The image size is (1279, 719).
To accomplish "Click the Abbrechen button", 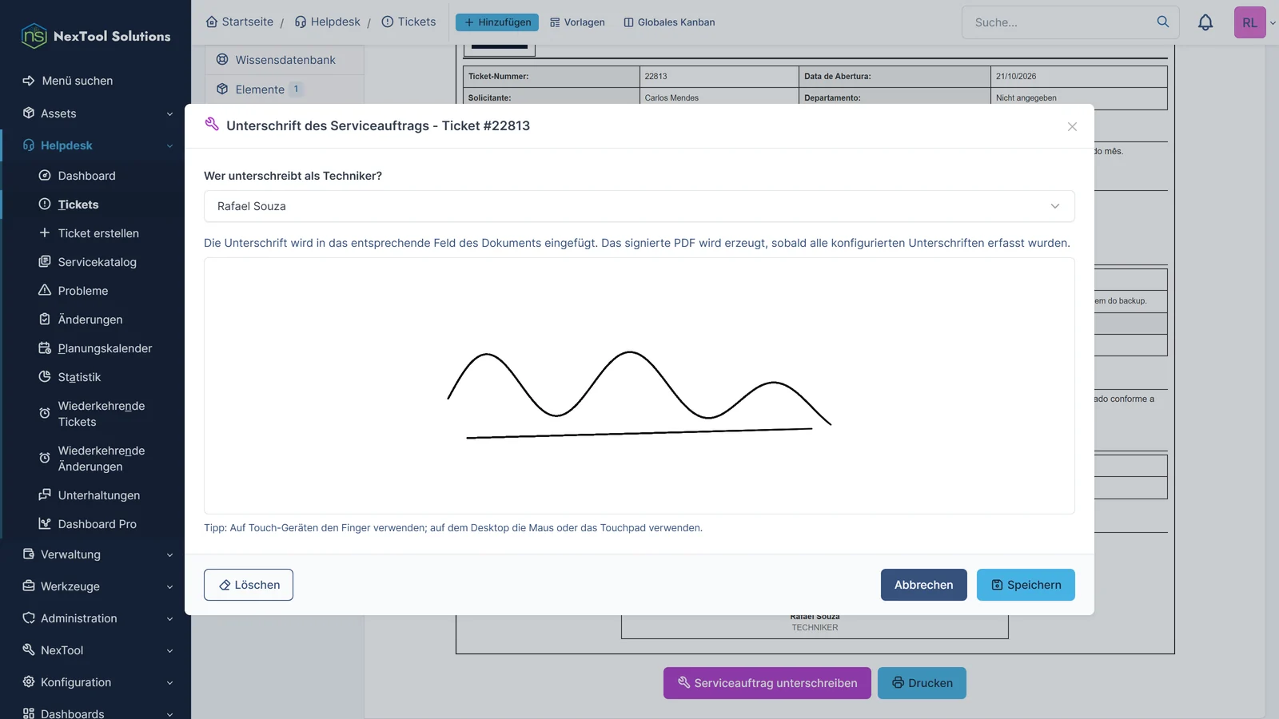I will pyautogui.click(x=924, y=585).
